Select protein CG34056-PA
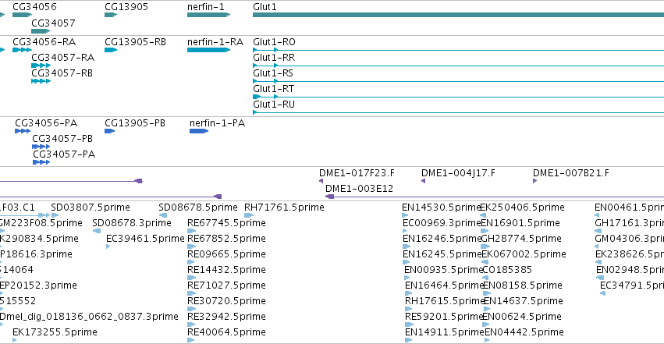Viewport: 664px width, 344px height. pyautogui.click(x=46, y=123)
